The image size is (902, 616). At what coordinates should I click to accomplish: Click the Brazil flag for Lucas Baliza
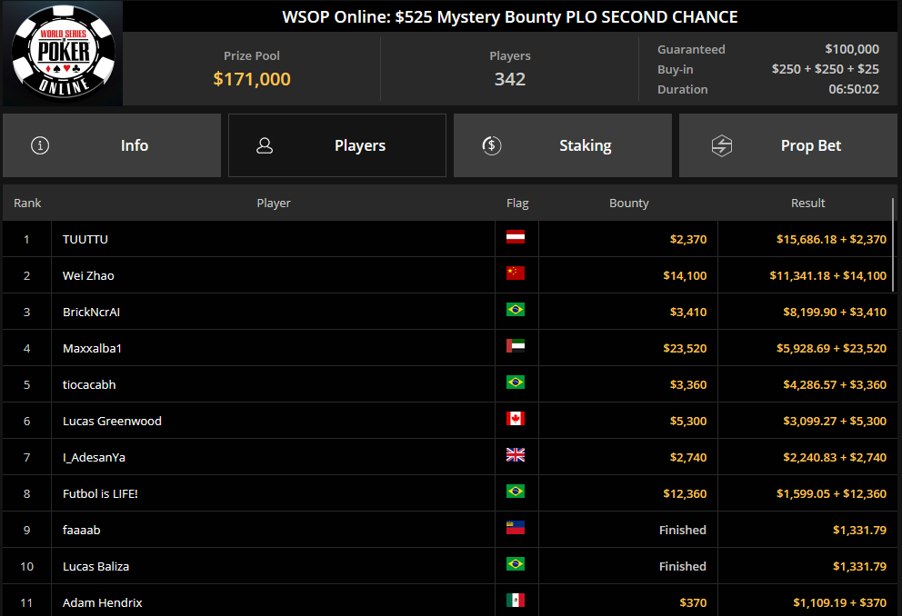click(x=516, y=563)
